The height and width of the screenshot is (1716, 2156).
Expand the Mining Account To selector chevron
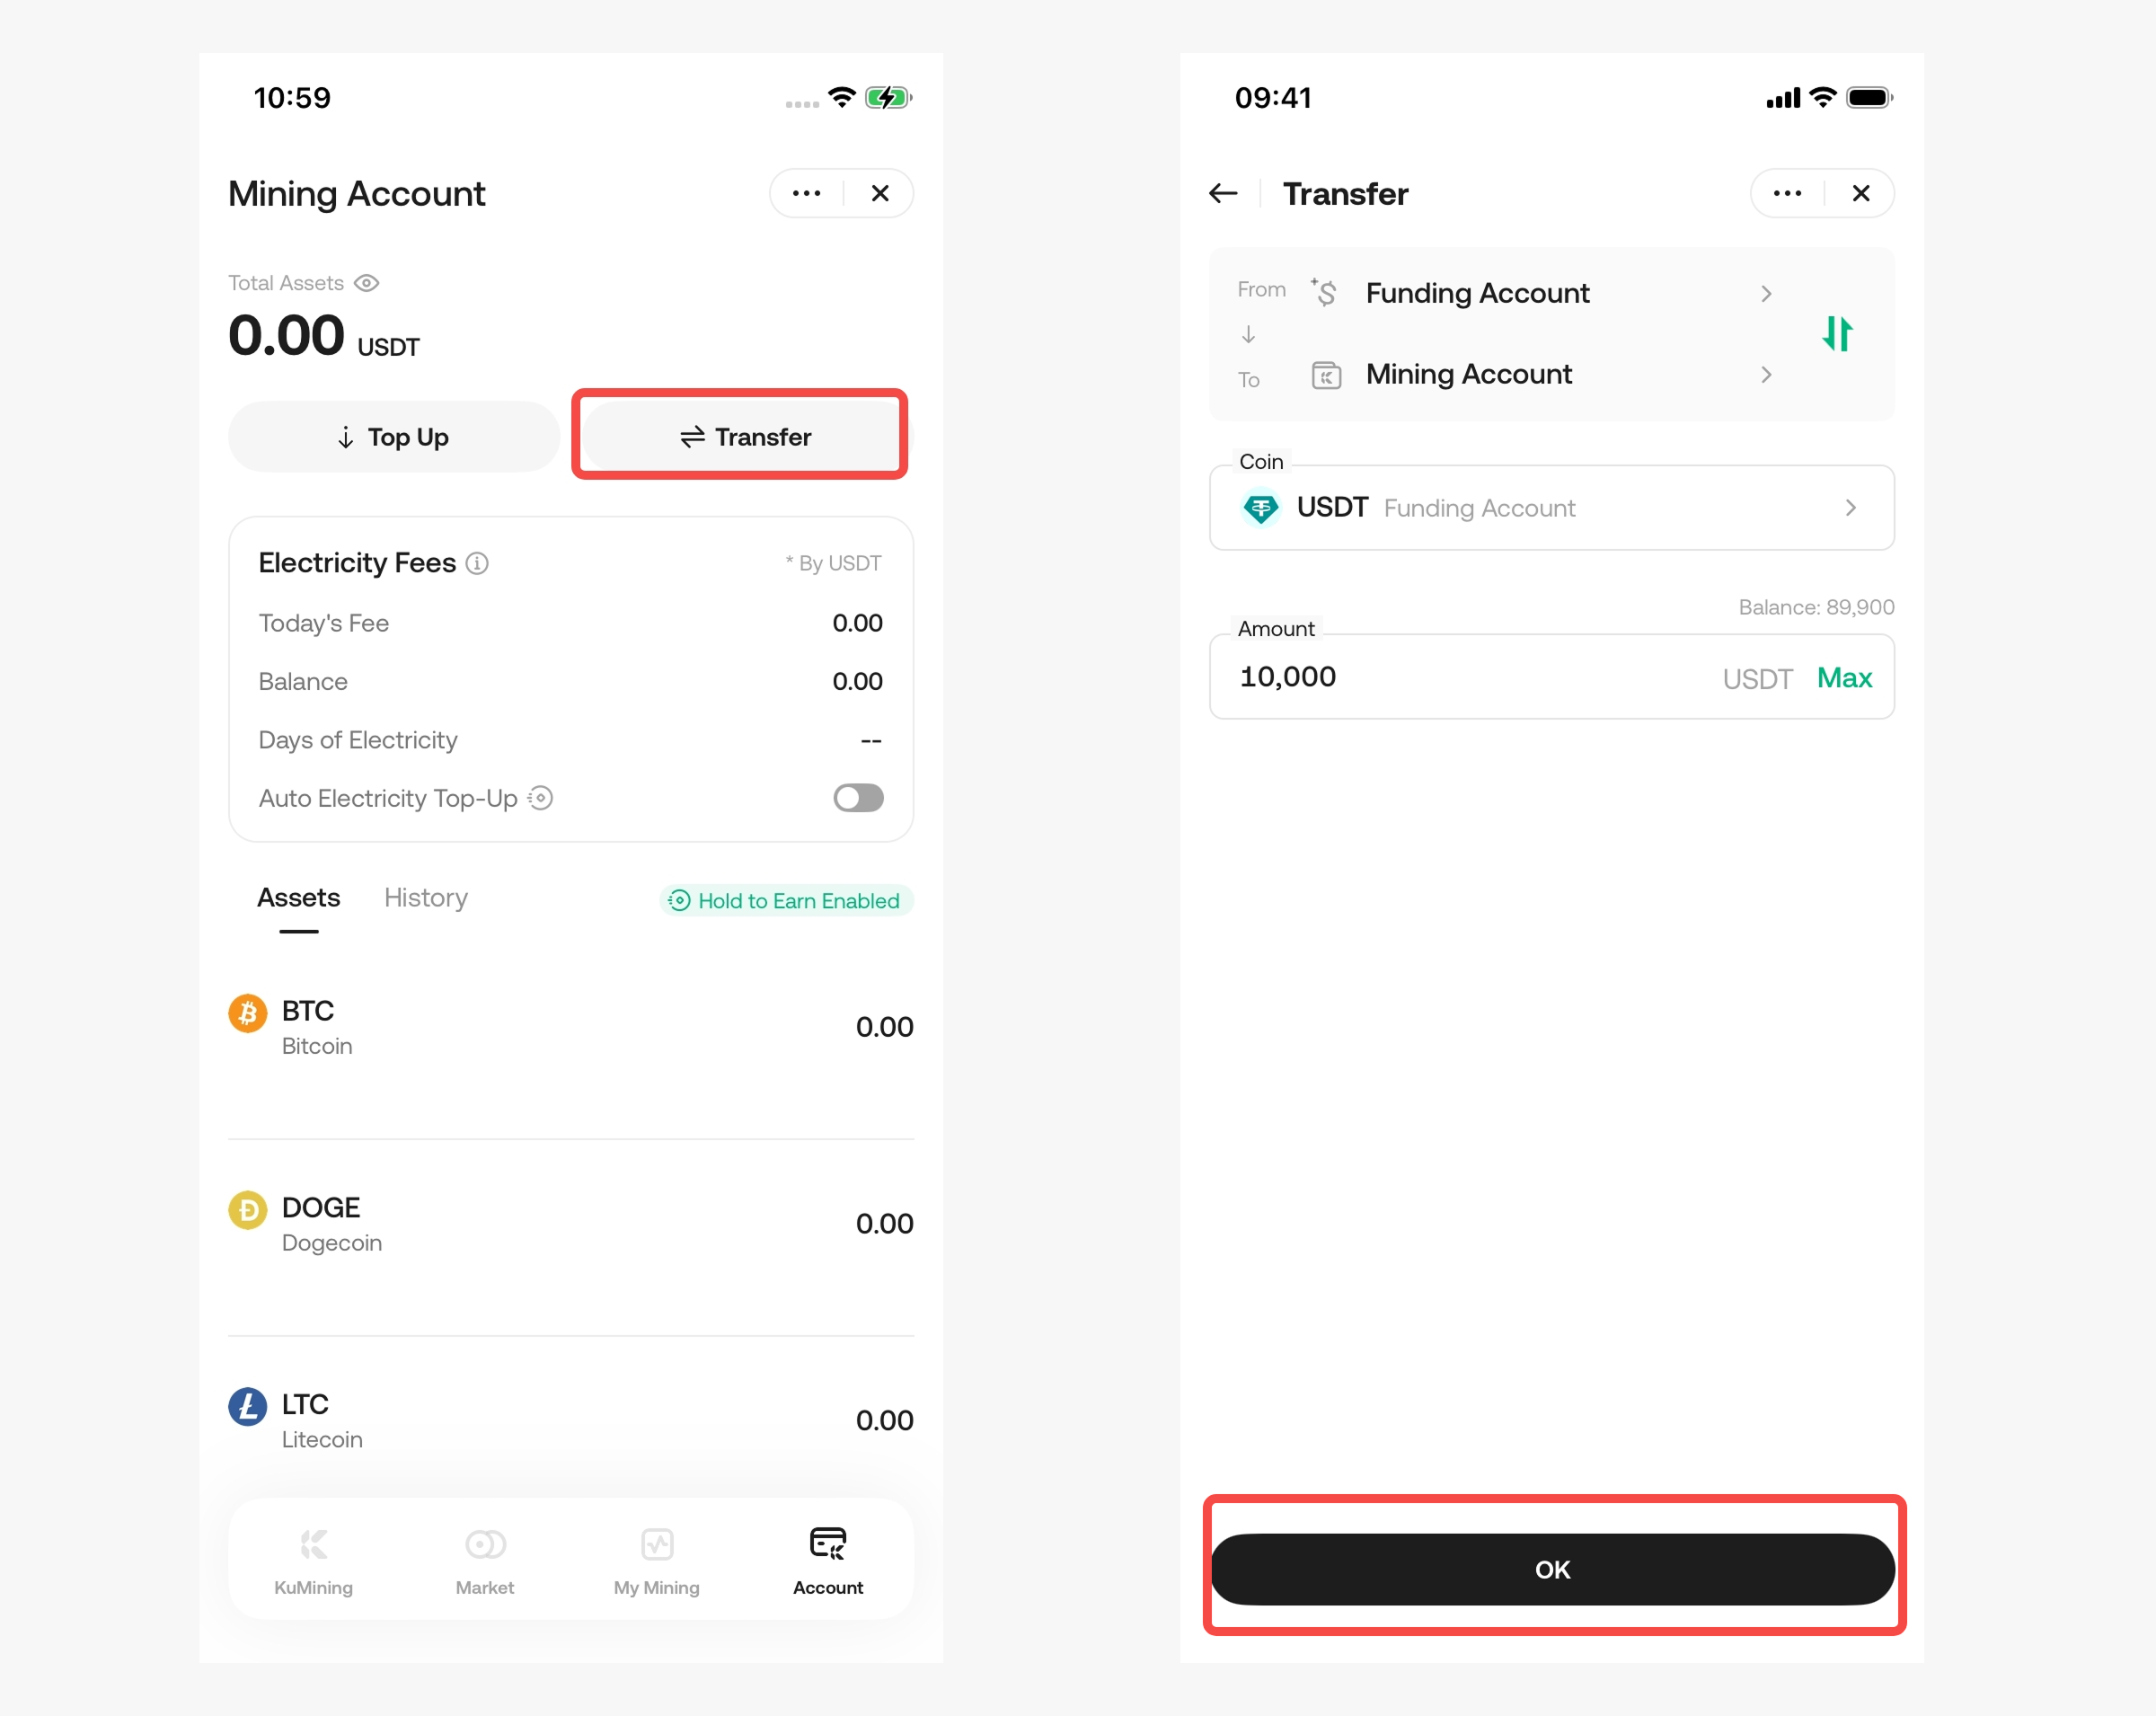click(x=1766, y=375)
